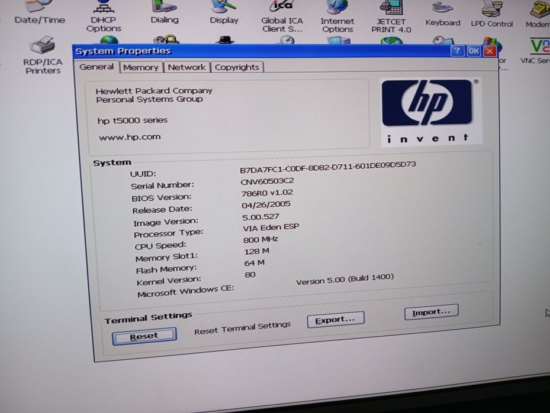Click the Import... button
This screenshot has height=413, width=550.
(x=431, y=311)
